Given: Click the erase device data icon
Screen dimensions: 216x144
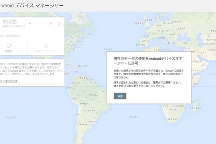Looking at the screenshot, I should click(46, 45).
